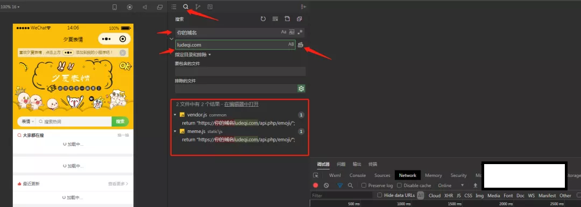The height and width of the screenshot is (207, 581).
Task: Click 查看更多 in 最近更新 section
Action: tap(118, 183)
